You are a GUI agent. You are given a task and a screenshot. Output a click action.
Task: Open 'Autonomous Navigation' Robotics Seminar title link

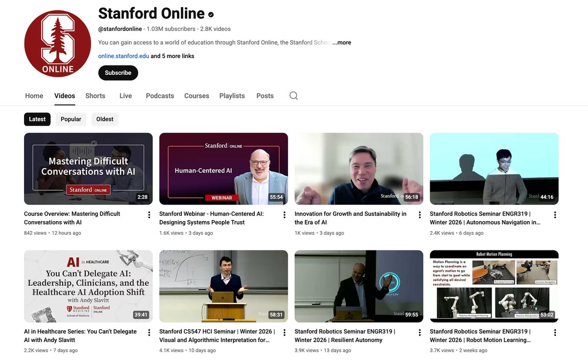(485, 218)
